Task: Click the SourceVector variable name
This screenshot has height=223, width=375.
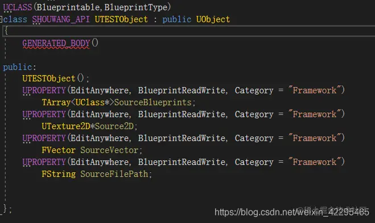Action: click(109, 150)
